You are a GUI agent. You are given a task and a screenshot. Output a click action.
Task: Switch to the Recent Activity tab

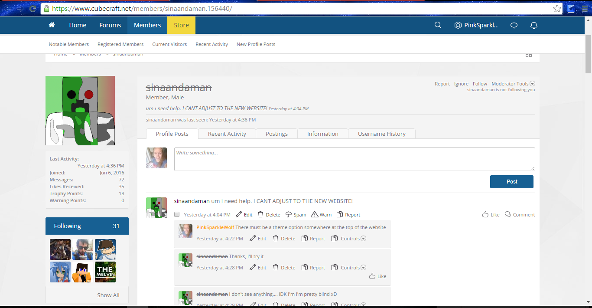click(x=227, y=134)
